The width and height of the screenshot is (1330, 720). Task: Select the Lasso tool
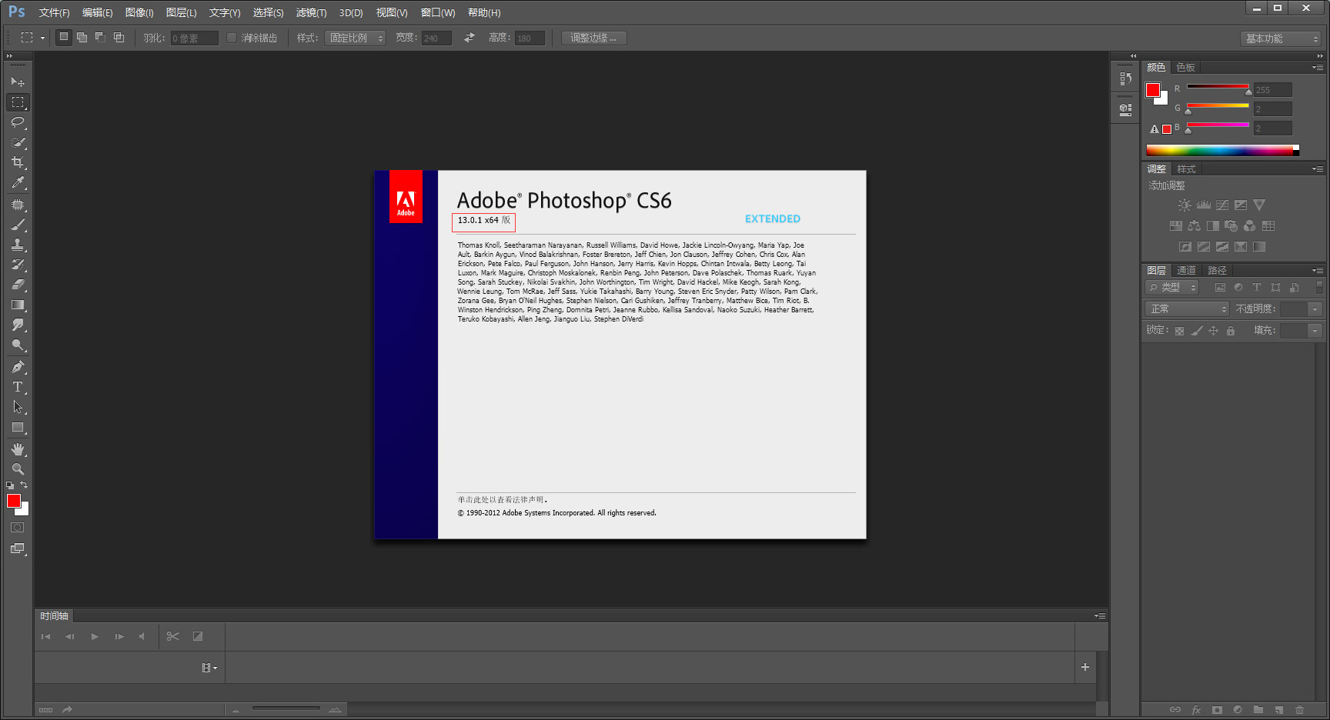[x=18, y=122]
